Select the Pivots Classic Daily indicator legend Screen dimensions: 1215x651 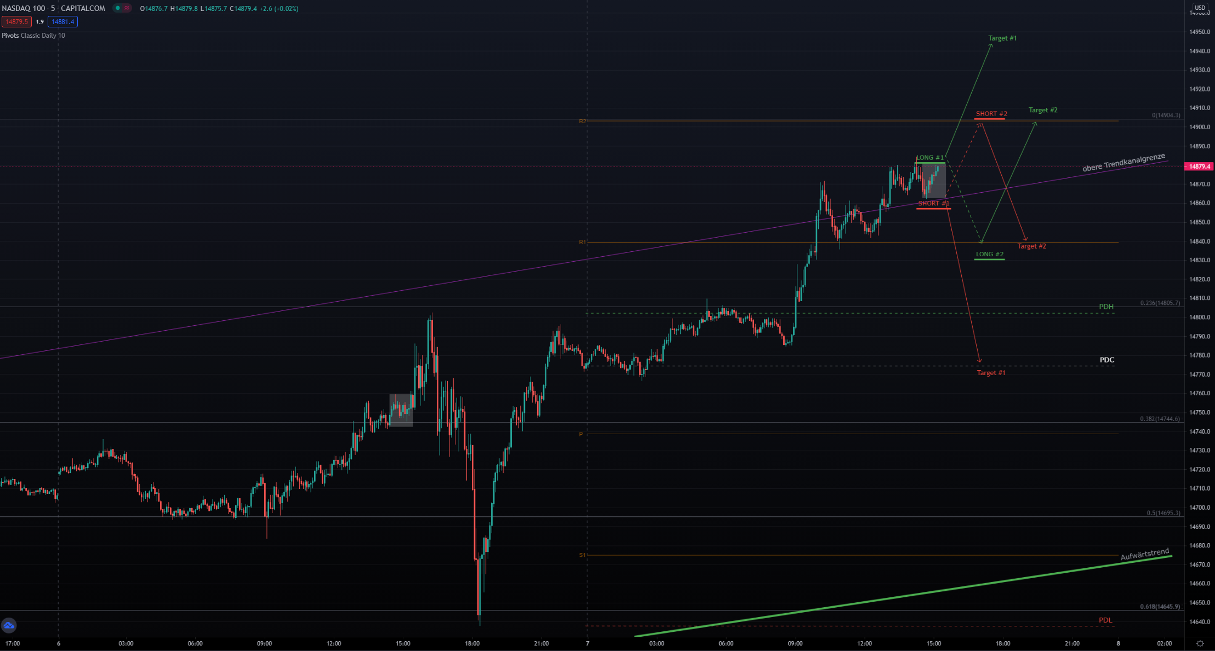(x=33, y=36)
